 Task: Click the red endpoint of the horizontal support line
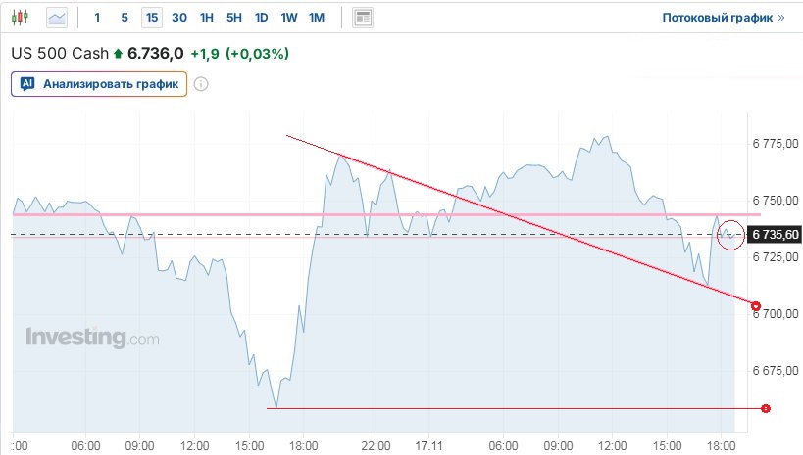(x=765, y=408)
